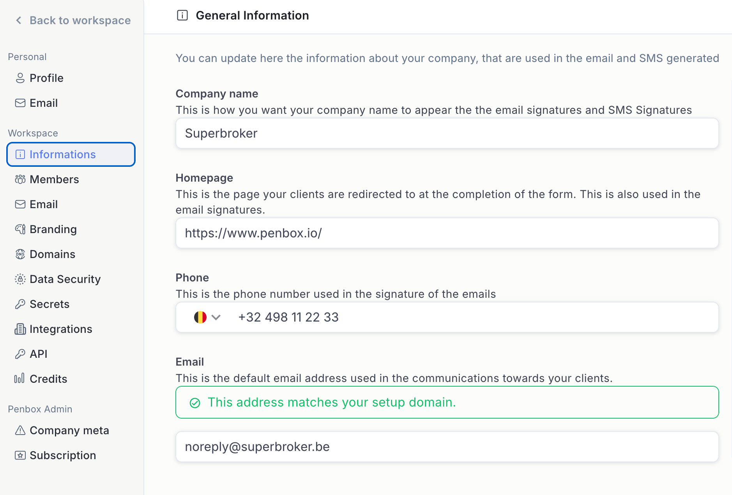The height and width of the screenshot is (495, 732).
Task: Click the Personal Email envelope icon
Action: [x=20, y=103]
